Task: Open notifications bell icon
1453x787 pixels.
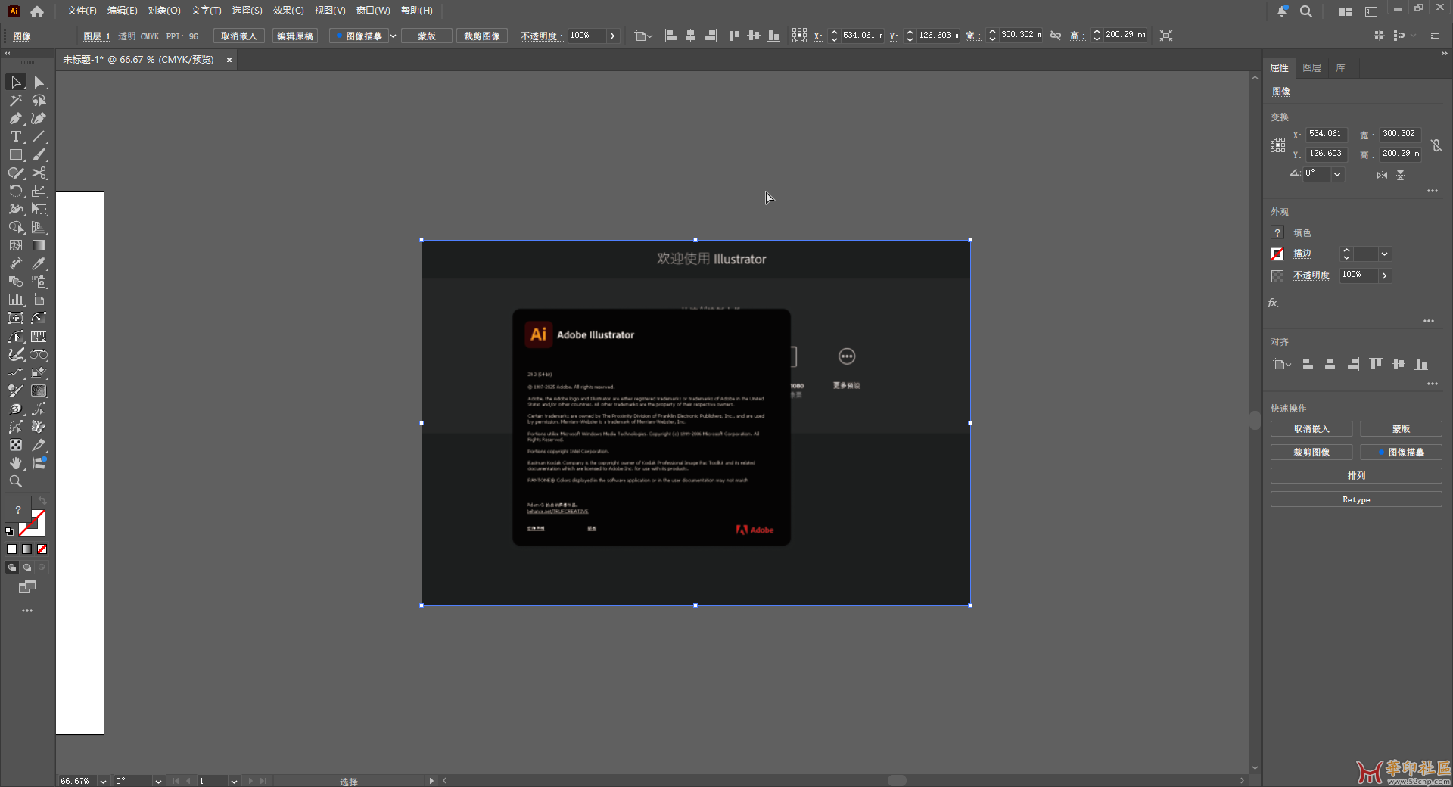Action: [x=1282, y=11]
